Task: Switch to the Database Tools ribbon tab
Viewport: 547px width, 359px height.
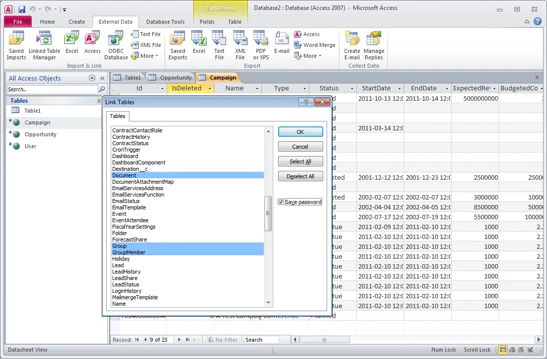Action: (x=166, y=22)
